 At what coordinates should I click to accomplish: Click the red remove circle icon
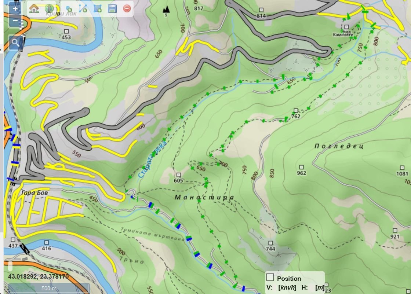[127, 8]
